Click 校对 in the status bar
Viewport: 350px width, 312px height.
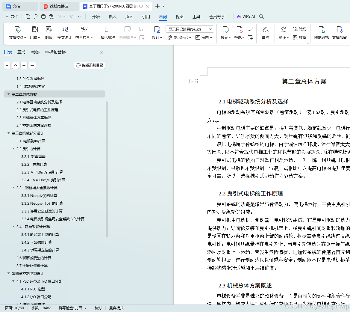click(x=98, y=308)
